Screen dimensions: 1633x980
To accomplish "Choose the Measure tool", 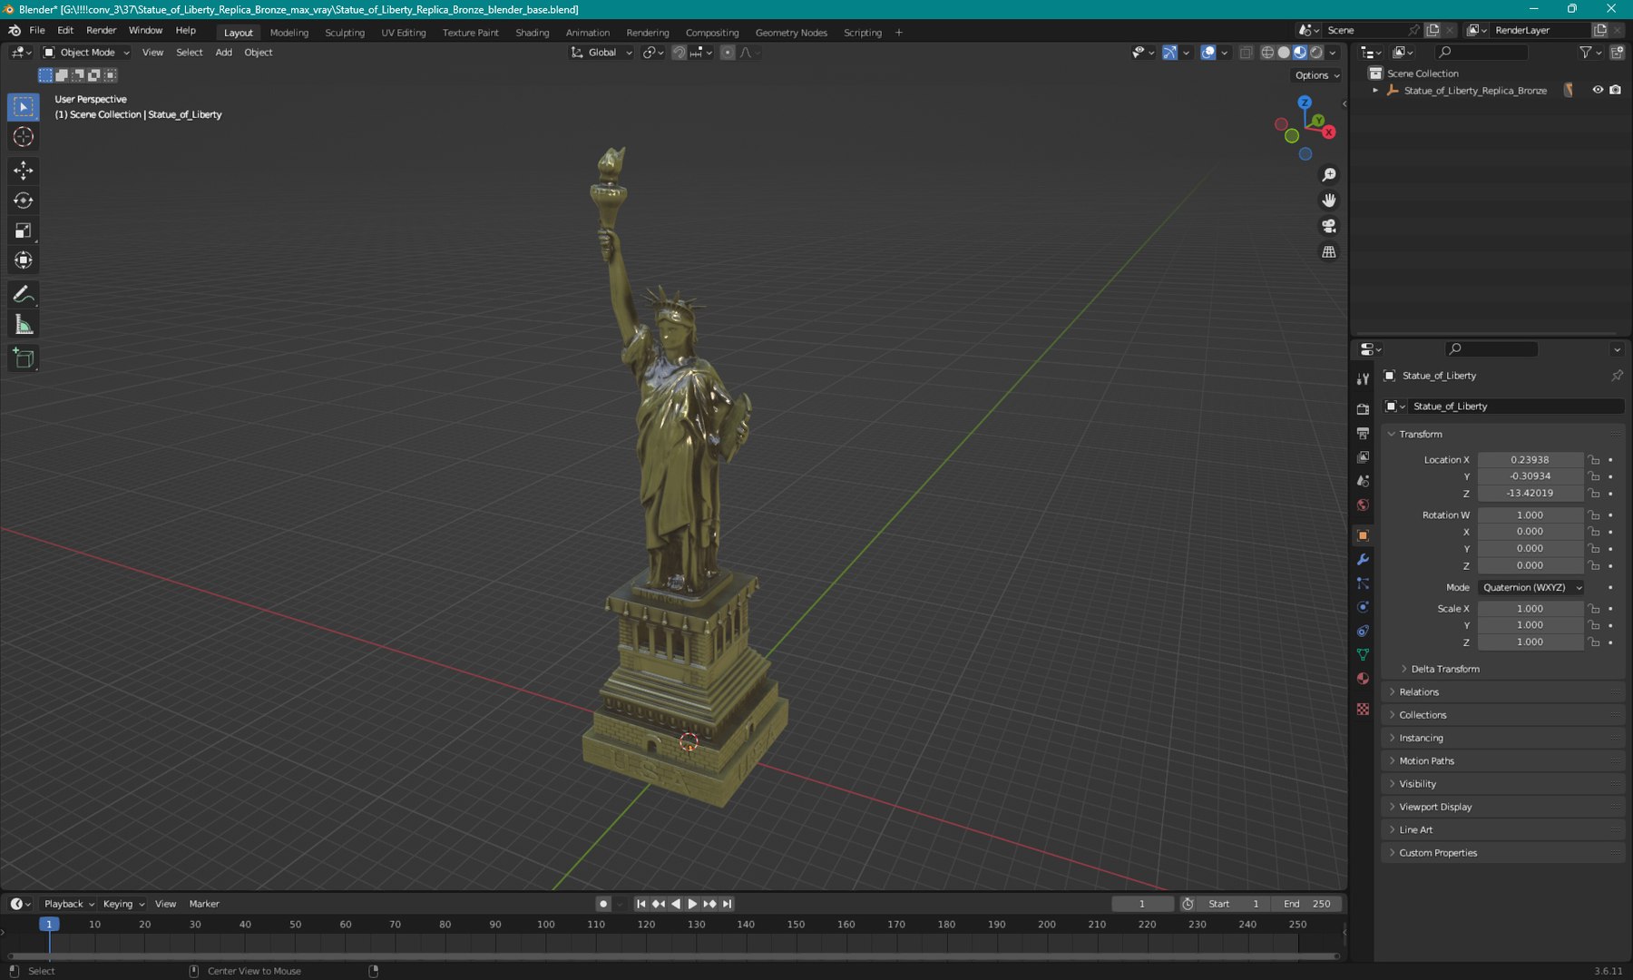I will 24,325.
